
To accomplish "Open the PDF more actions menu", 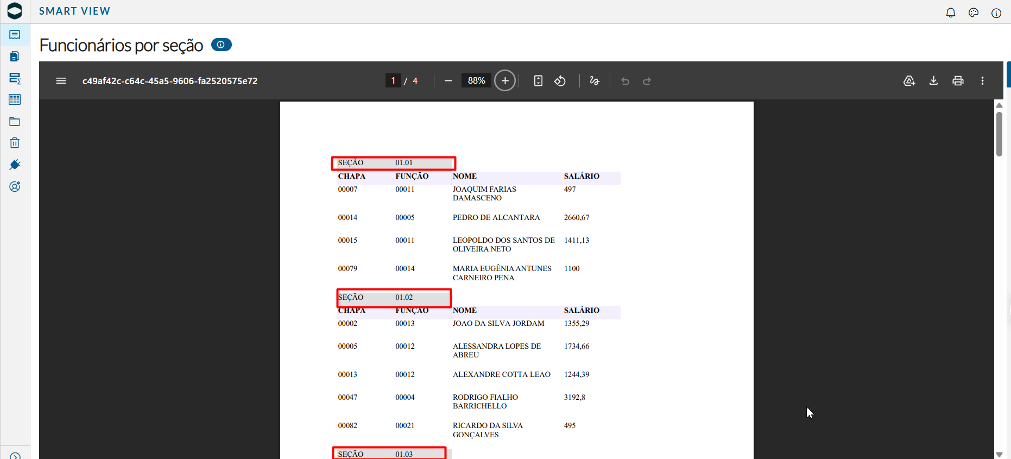I will click(x=982, y=81).
